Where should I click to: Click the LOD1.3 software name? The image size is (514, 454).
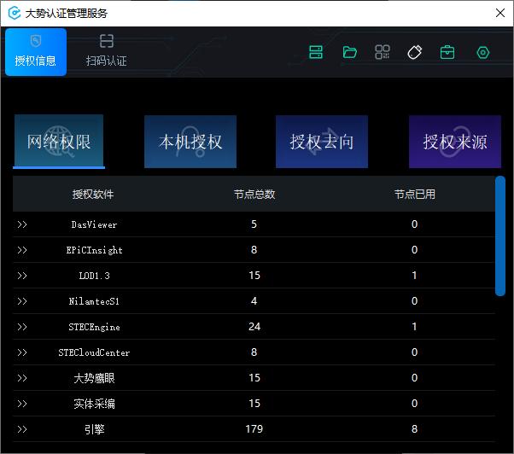click(94, 276)
